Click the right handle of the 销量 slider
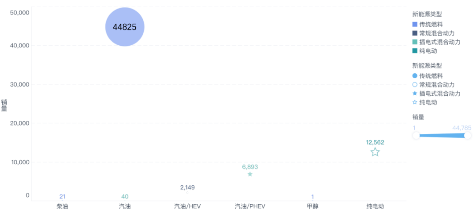This screenshot has height=216, width=476. coord(468,136)
